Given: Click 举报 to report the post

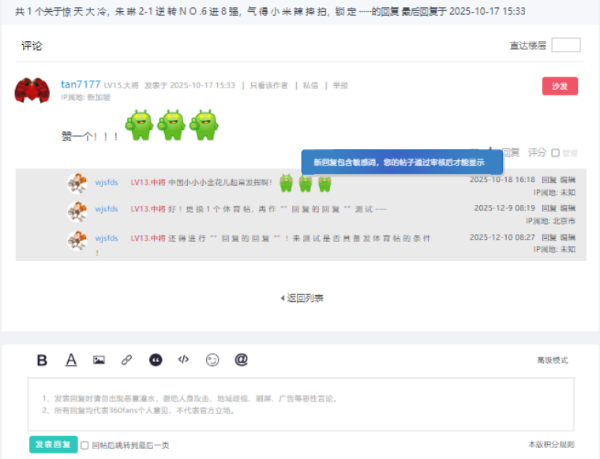Looking at the screenshot, I should 339,85.
